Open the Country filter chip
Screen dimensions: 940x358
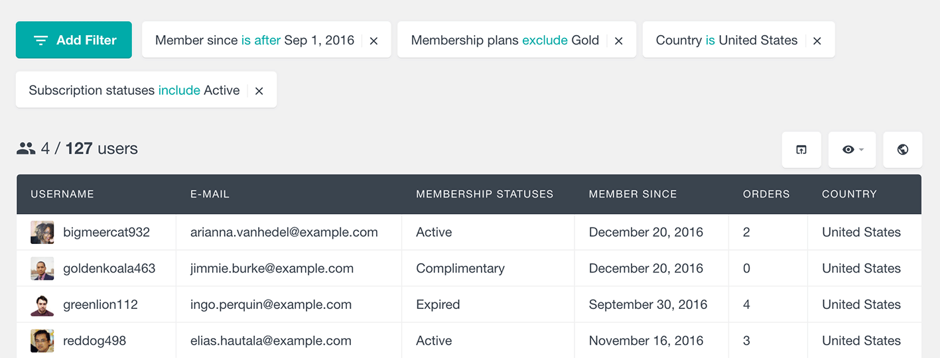[726, 40]
